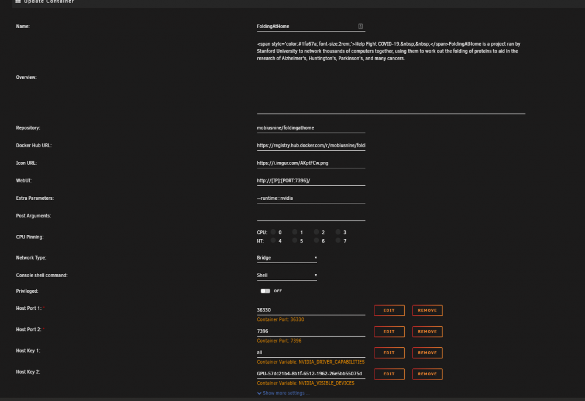Click the WebUI address field

pos(311,181)
